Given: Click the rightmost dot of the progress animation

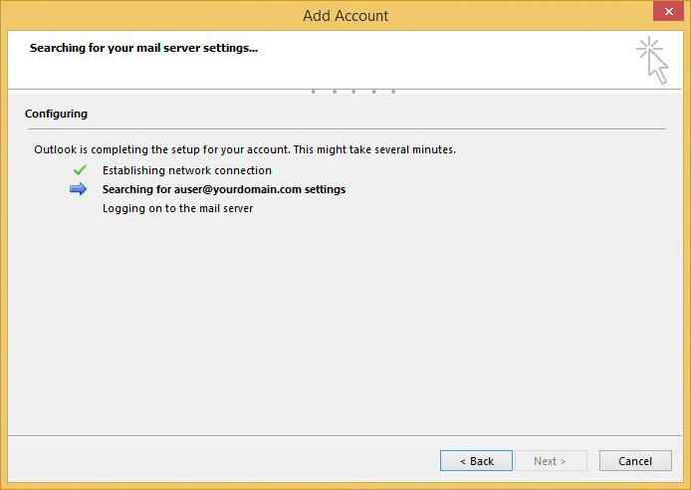Looking at the screenshot, I should 393,92.
